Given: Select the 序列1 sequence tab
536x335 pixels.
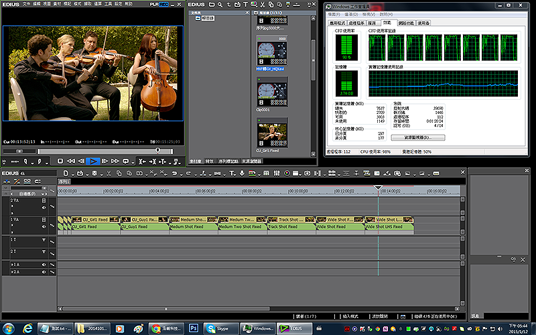Looking at the screenshot, I should (64, 182).
